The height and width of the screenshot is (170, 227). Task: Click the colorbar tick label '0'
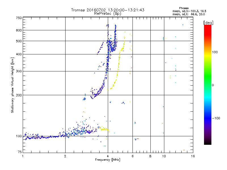click(213, 85)
